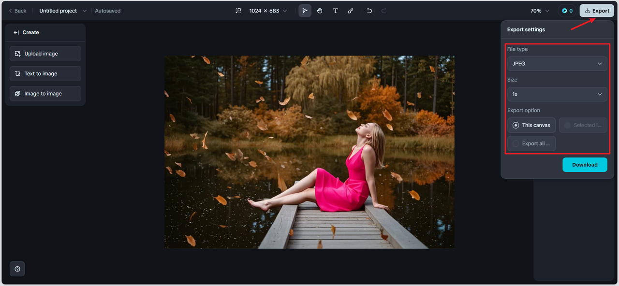This screenshot has width=619, height=286.
Task: Click the Download button
Action: pos(585,165)
